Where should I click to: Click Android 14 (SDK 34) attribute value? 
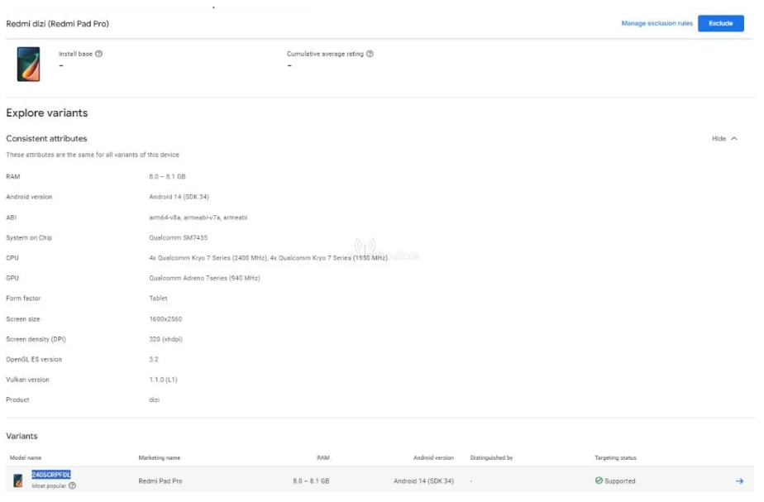179,197
